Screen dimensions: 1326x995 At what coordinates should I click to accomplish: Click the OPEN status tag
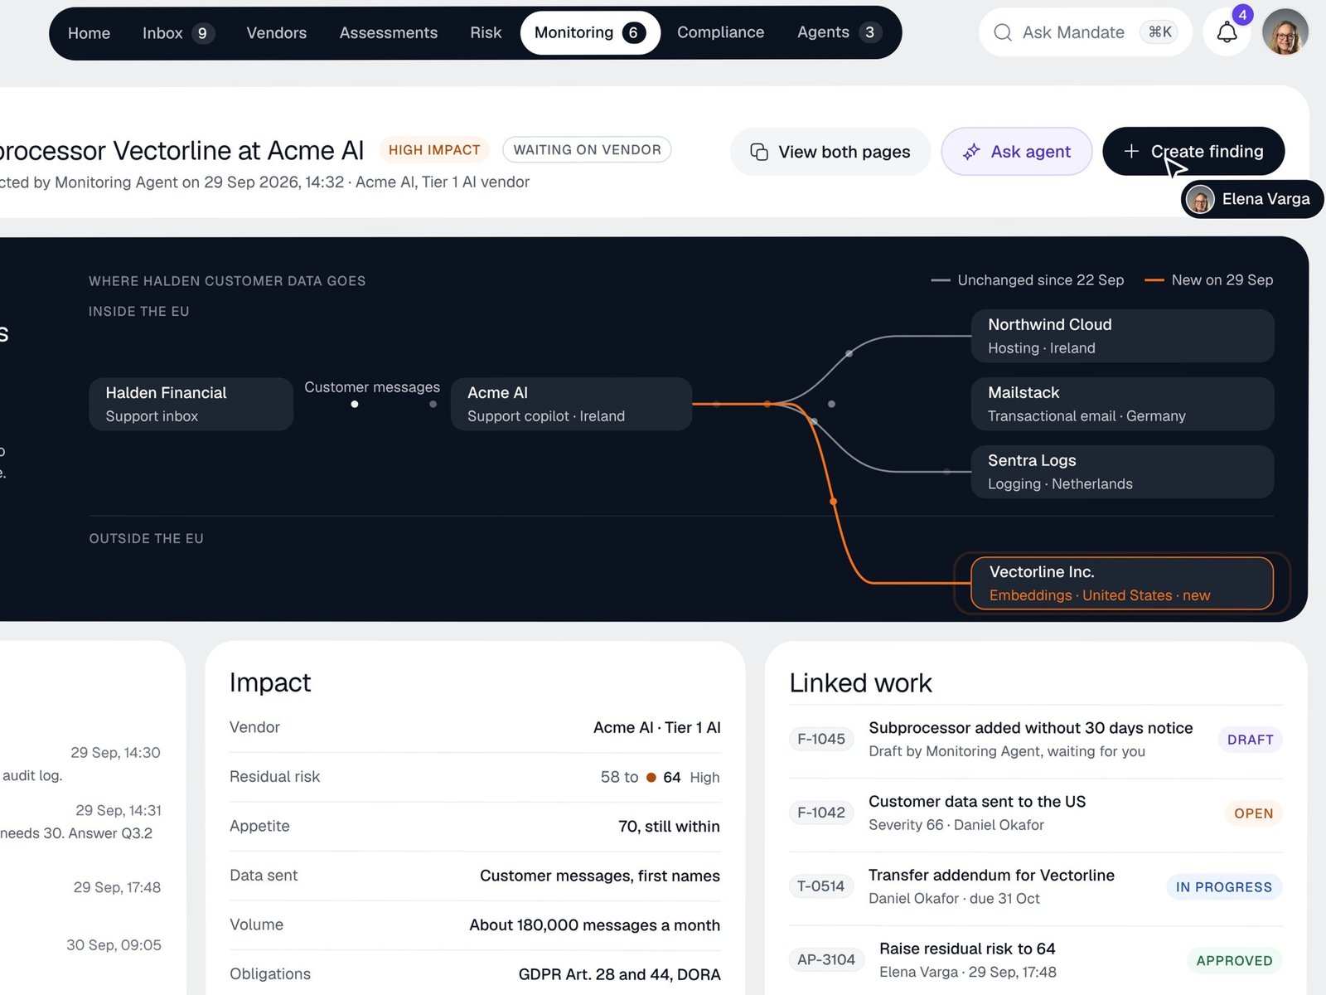1253,813
